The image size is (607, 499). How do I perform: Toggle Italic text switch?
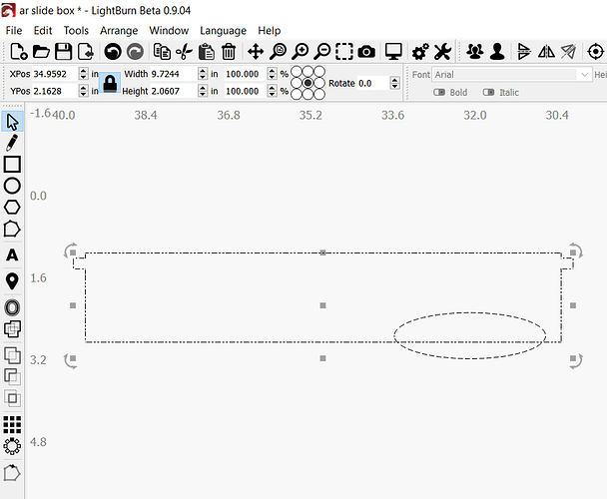[x=488, y=92]
